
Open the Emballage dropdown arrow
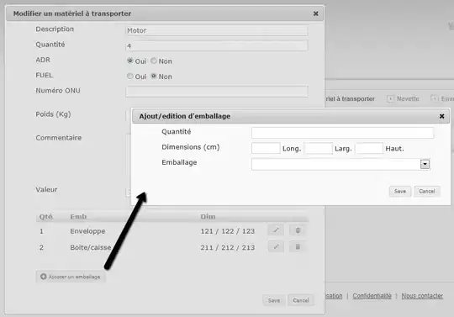425,165
